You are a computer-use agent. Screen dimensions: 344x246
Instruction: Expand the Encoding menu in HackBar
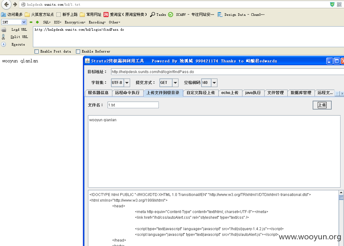[x=97, y=22]
